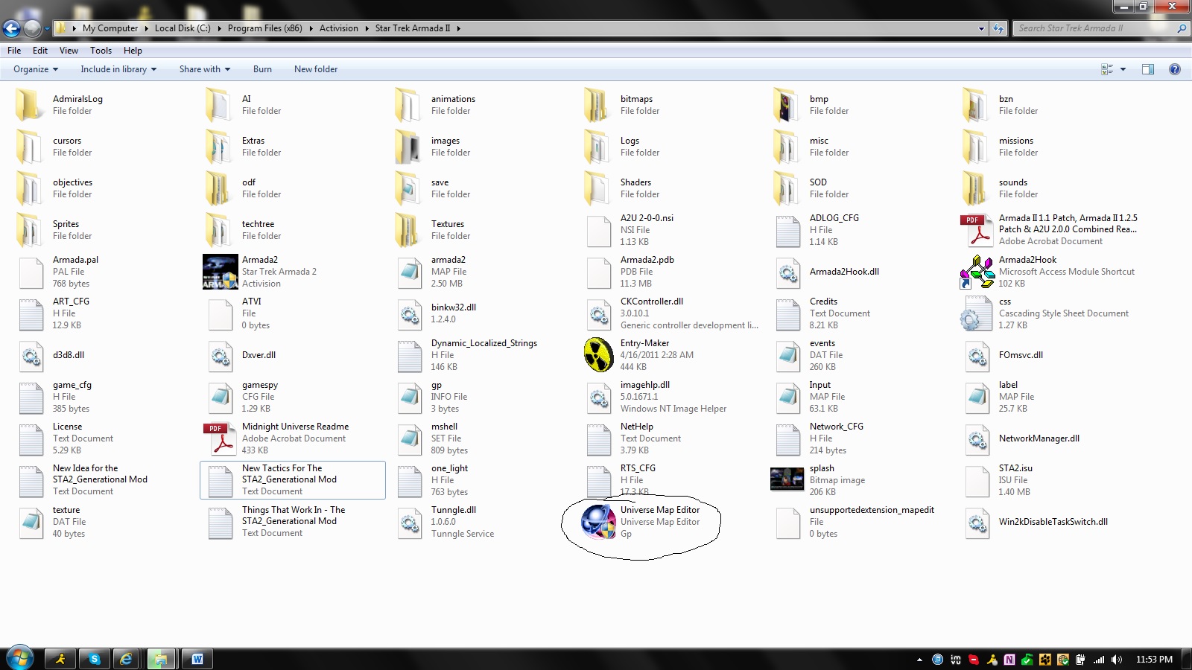Viewport: 1192px width, 670px height.
Task: Toggle the preview pane button
Action: click(x=1148, y=69)
